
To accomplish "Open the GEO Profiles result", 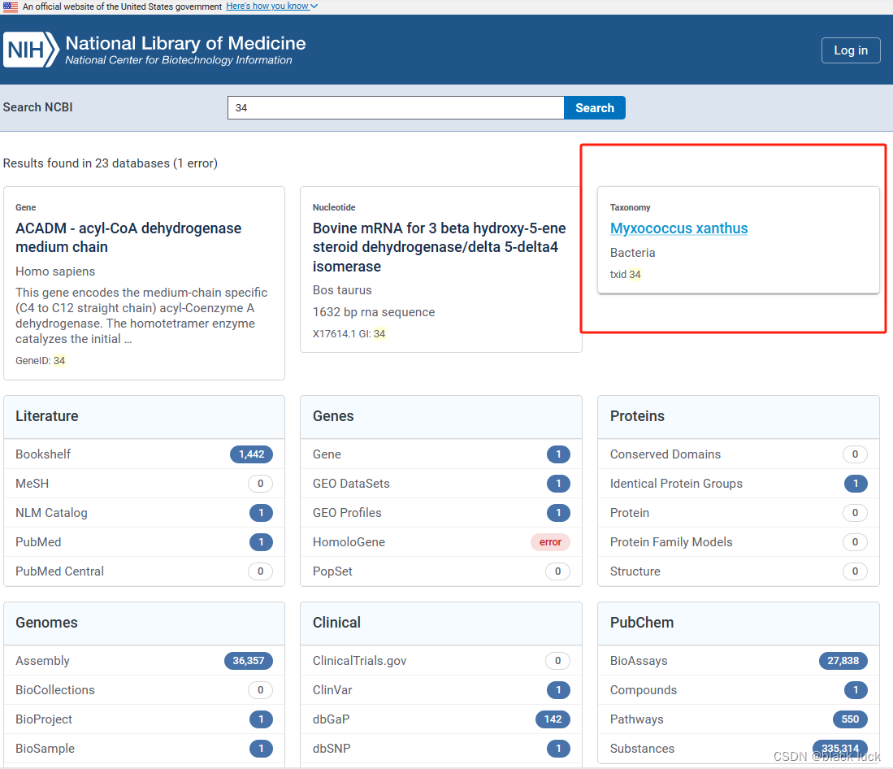I will (x=440, y=513).
